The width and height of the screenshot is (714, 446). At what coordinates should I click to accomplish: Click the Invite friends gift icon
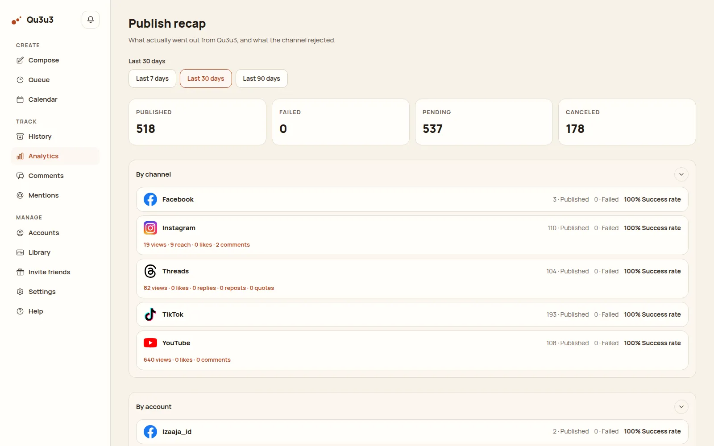tap(20, 272)
